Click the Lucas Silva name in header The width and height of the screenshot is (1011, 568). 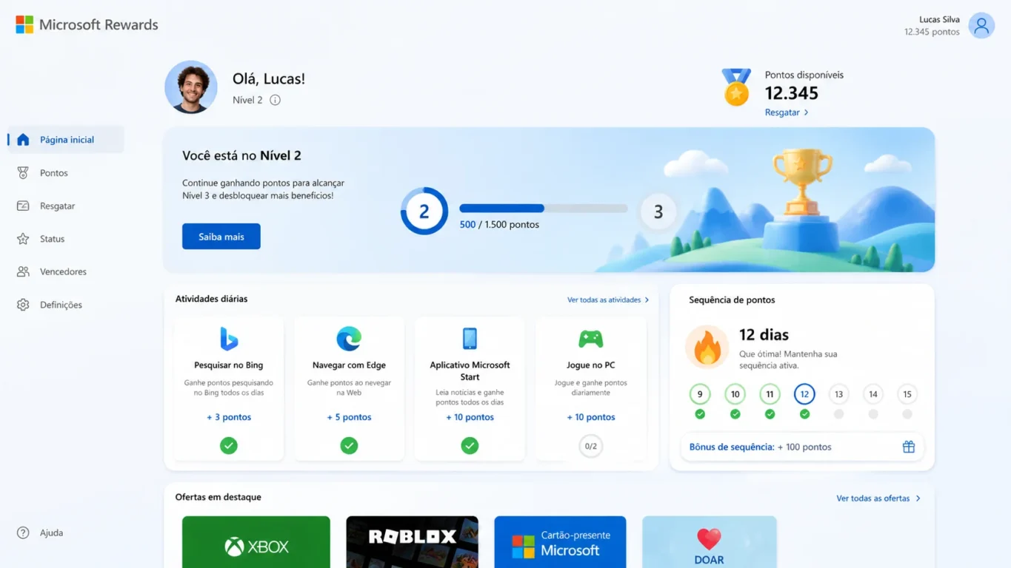[939, 19]
